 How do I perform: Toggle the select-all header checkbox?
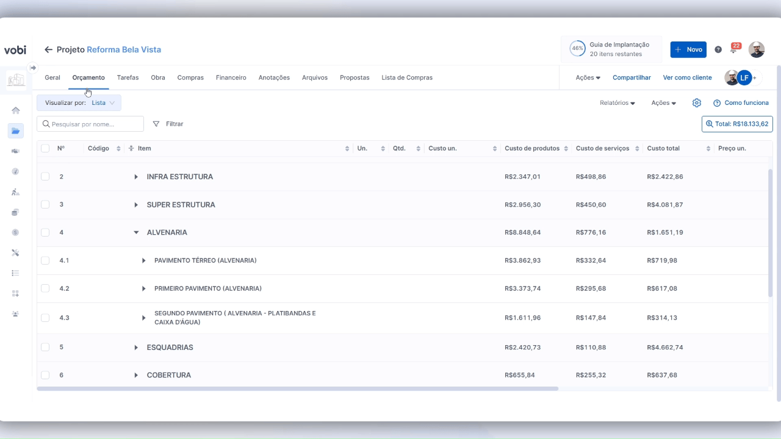click(x=45, y=148)
